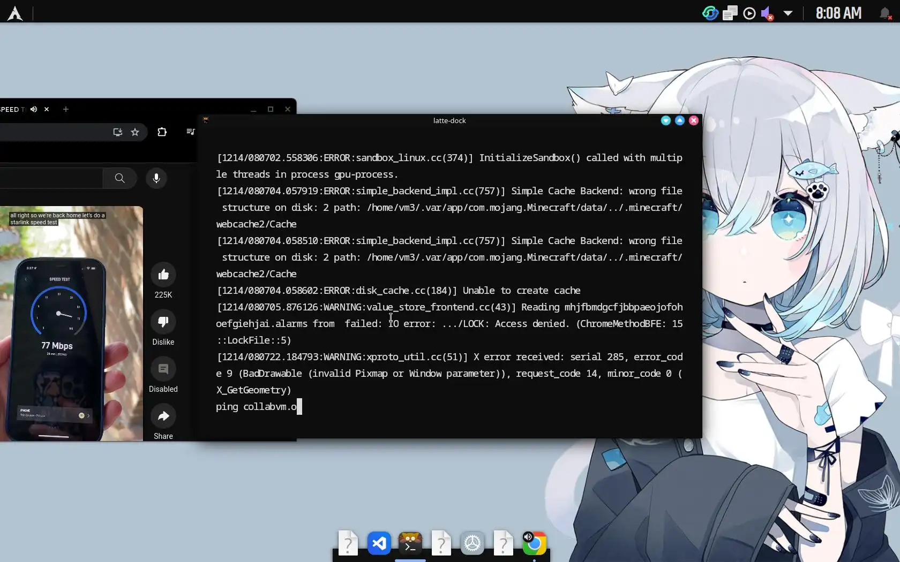Click the muted volume tray icon

tap(768, 13)
